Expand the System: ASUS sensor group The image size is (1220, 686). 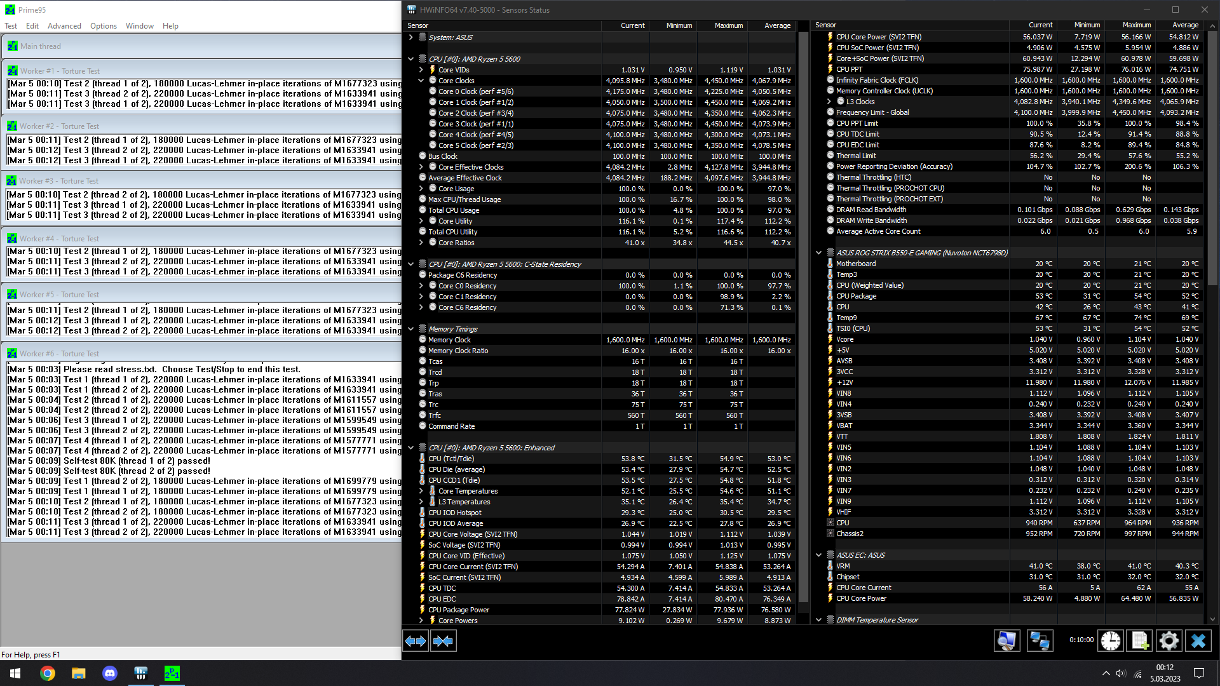tap(411, 37)
